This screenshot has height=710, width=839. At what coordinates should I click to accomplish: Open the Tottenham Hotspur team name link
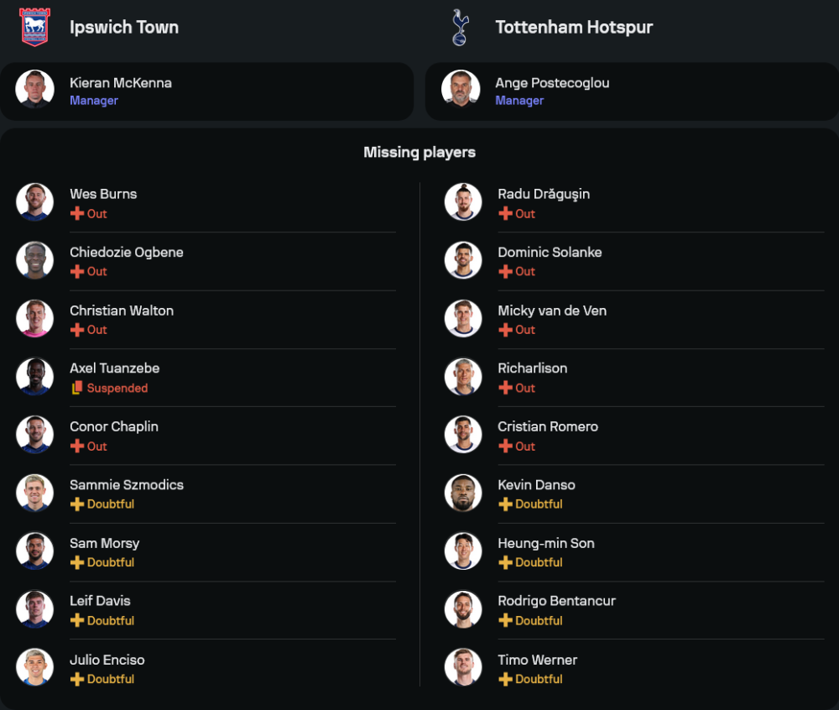[x=574, y=27]
